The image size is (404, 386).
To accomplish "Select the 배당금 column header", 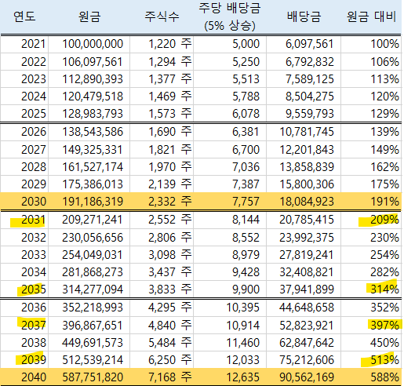I will point(304,16).
